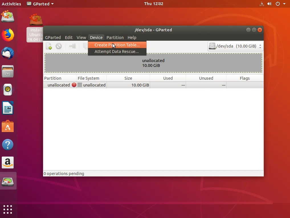This screenshot has height=218, width=290.
Task: Show applications grid at dock bottom
Action: [8, 209]
